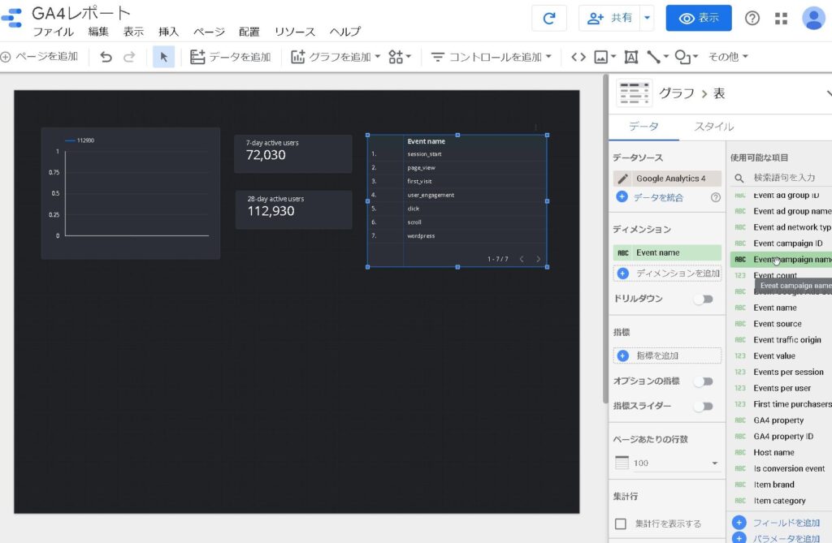Click the selection mode cursor icon
The height and width of the screenshot is (543, 832).
[x=163, y=57]
